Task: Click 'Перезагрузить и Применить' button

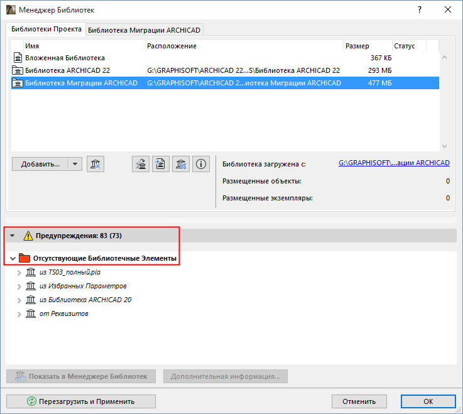Action: pyautogui.click(x=81, y=401)
